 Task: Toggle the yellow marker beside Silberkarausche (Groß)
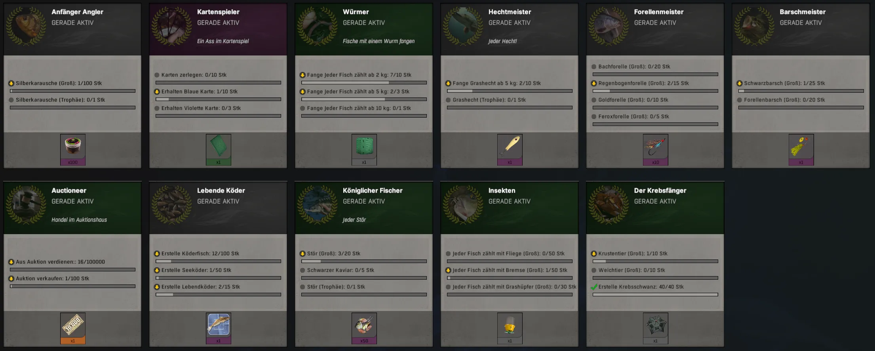coord(11,83)
